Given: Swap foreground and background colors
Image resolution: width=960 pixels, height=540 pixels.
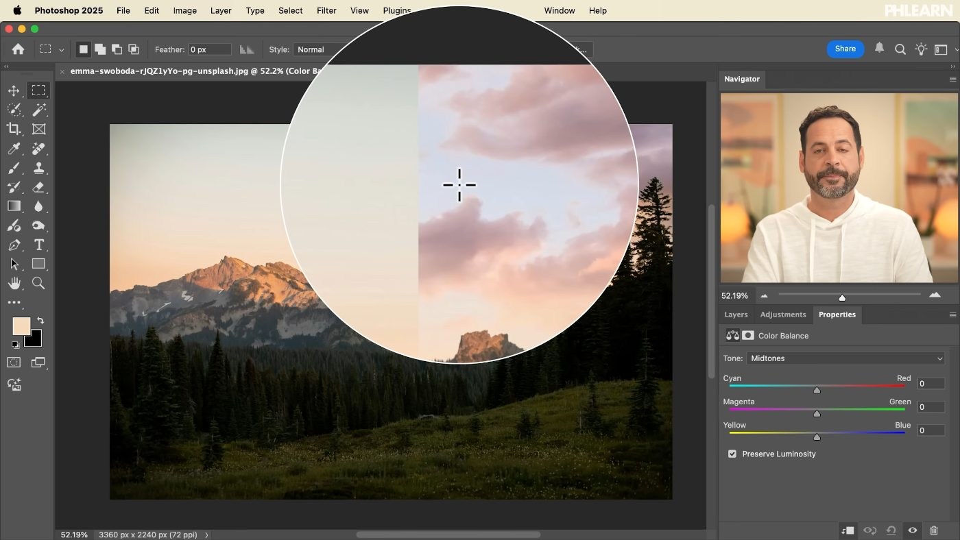Looking at the screenshot, I should (x=40, y=320).
